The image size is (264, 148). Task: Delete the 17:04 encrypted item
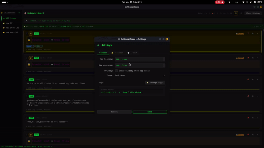(x=257, y=34)
